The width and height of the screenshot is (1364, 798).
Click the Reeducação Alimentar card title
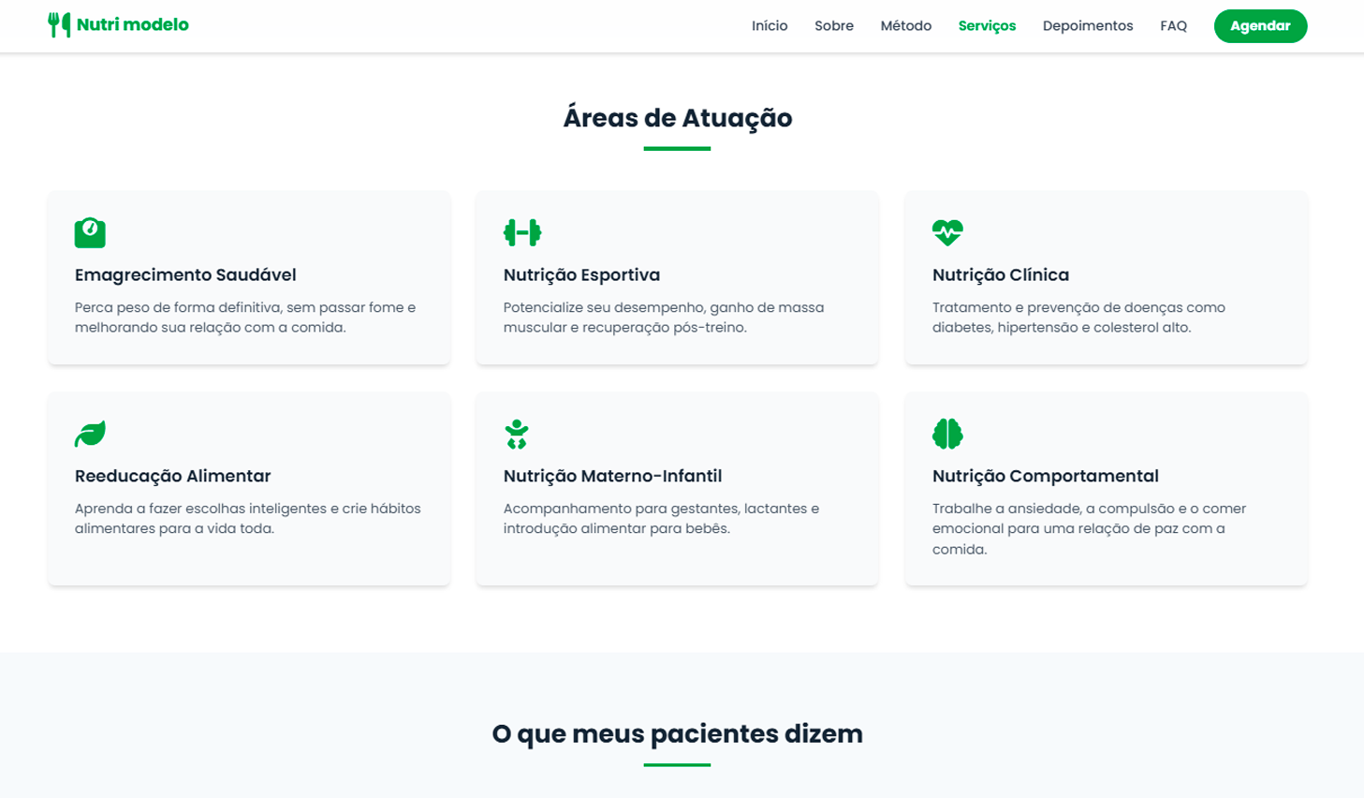coord(173,476)
